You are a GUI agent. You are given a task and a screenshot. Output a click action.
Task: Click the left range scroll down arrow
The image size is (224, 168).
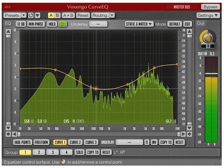[x=8, y=128]
